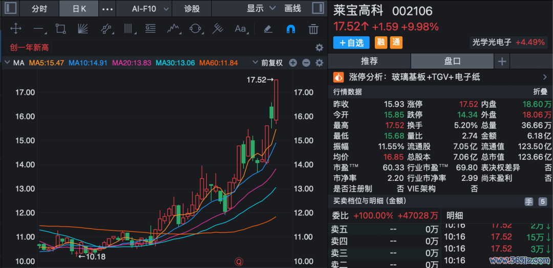
Task: Click the MA10:14.91 value
Action: tap(88, 63)
